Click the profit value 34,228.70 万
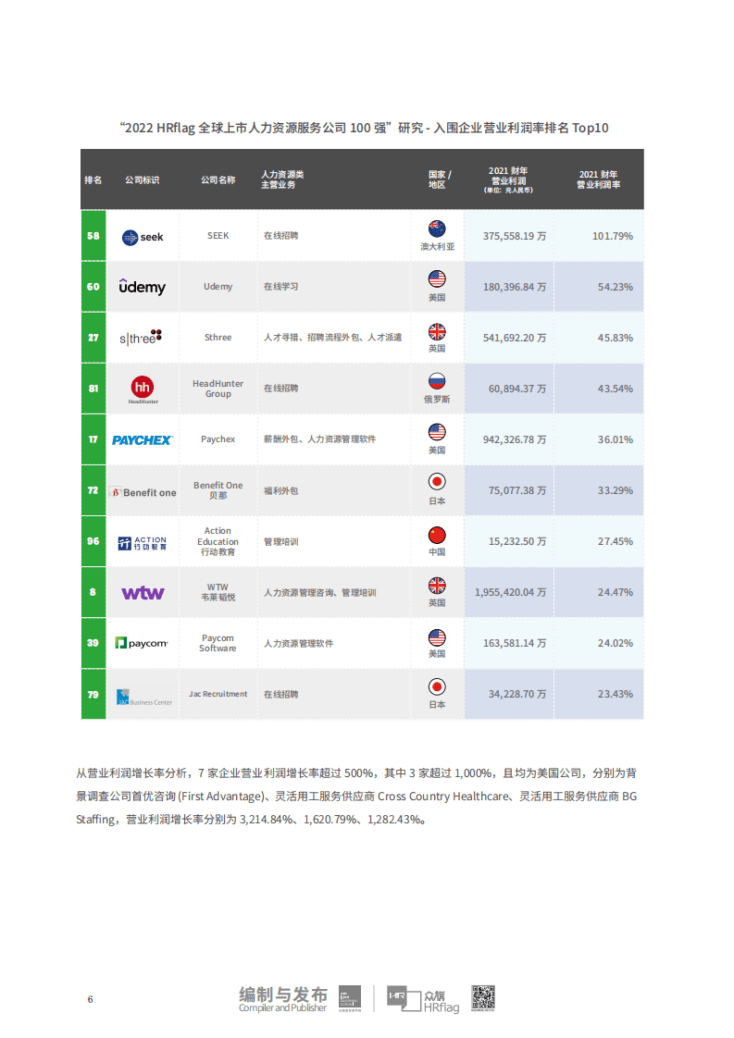 coord(517,694)
